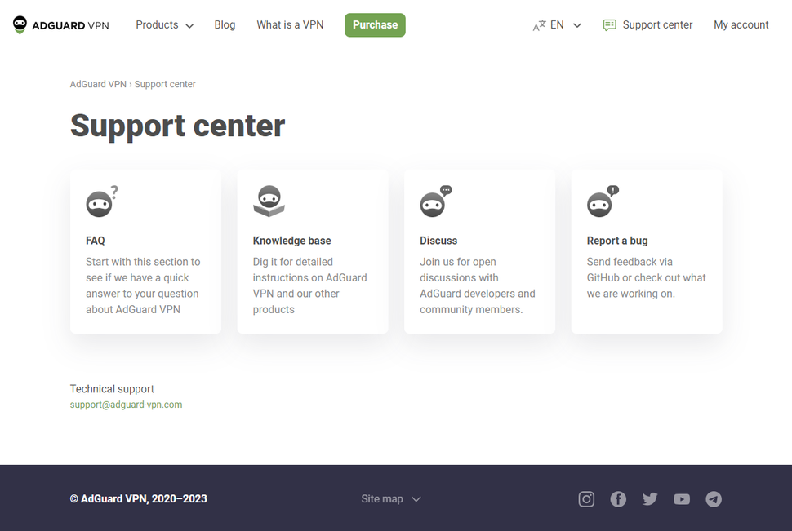The image size is (792, 531).
Task: Open AdGuard's YouTube channel
Action: [x=682, y=498]
